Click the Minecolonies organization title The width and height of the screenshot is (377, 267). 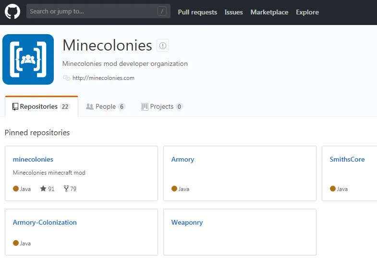(107, 45)
